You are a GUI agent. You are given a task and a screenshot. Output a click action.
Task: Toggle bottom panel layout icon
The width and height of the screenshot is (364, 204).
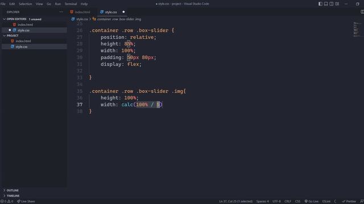326,4
